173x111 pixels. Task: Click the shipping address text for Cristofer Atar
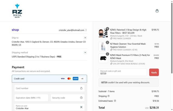click(49, 43)
